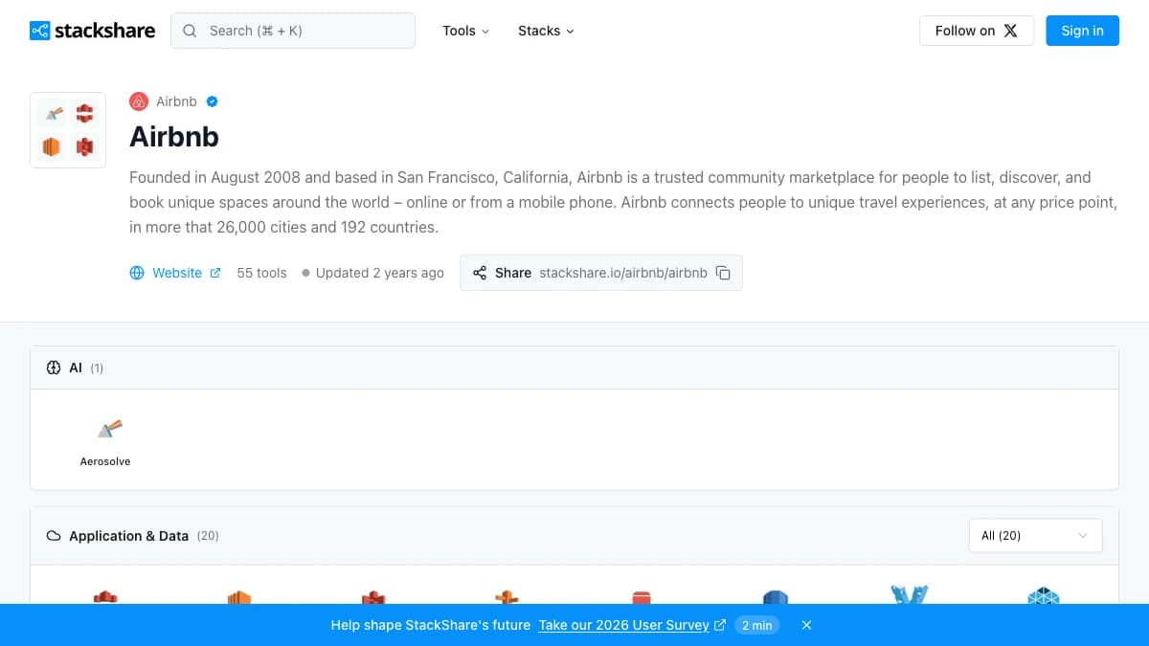1149x646 pixels.
Task: Click the Airbnb page title heading
Action: point(174,137)
